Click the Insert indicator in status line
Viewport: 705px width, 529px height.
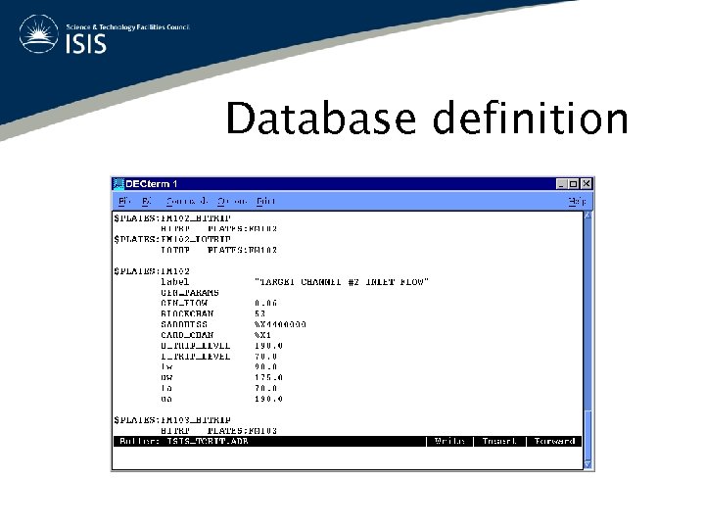[x=499, y=441]
